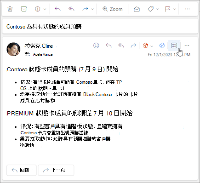The width and height of the screenshot is (200, 183).
Task: Click the report shield icon in the toolbar
Action: pos(37,9)
